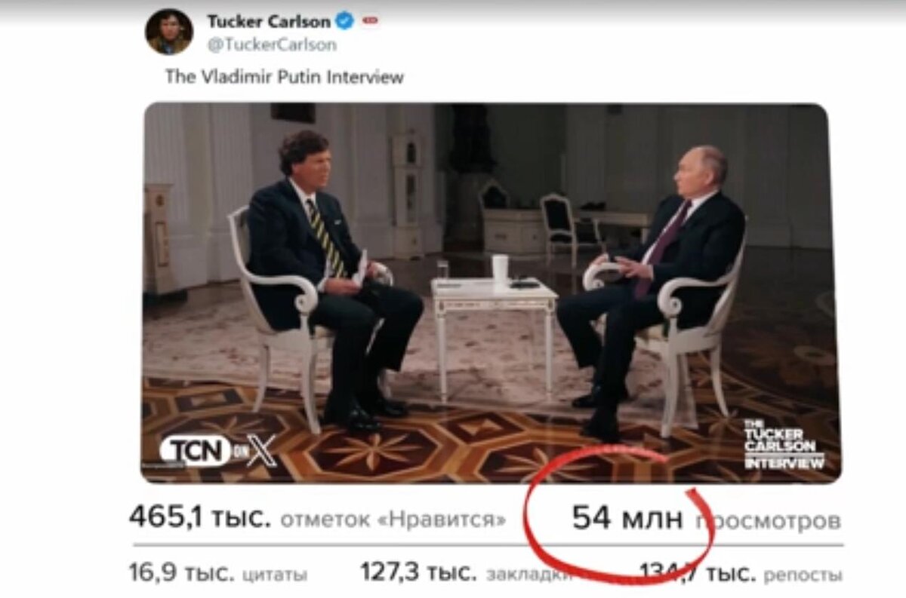906x598 pixels.
Task: Click the blue verified checkmark badge
Action: 344,21
